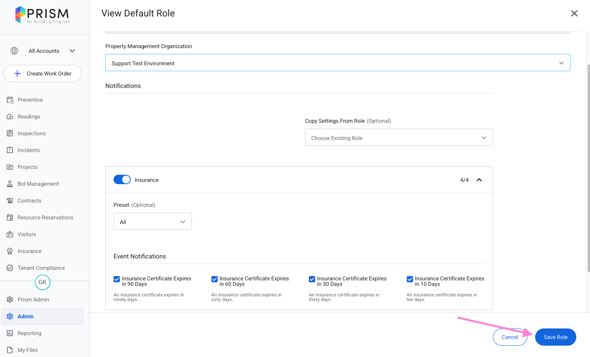
Task: Click the Tenant Compliance checkmark icon
Action: [x=10, y=268]
